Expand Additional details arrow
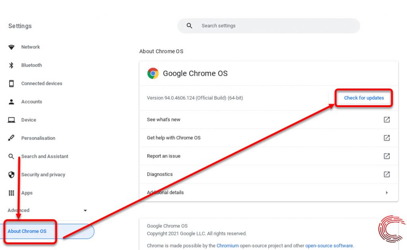This screenshot has height=250, width=407. coord(387,192)
